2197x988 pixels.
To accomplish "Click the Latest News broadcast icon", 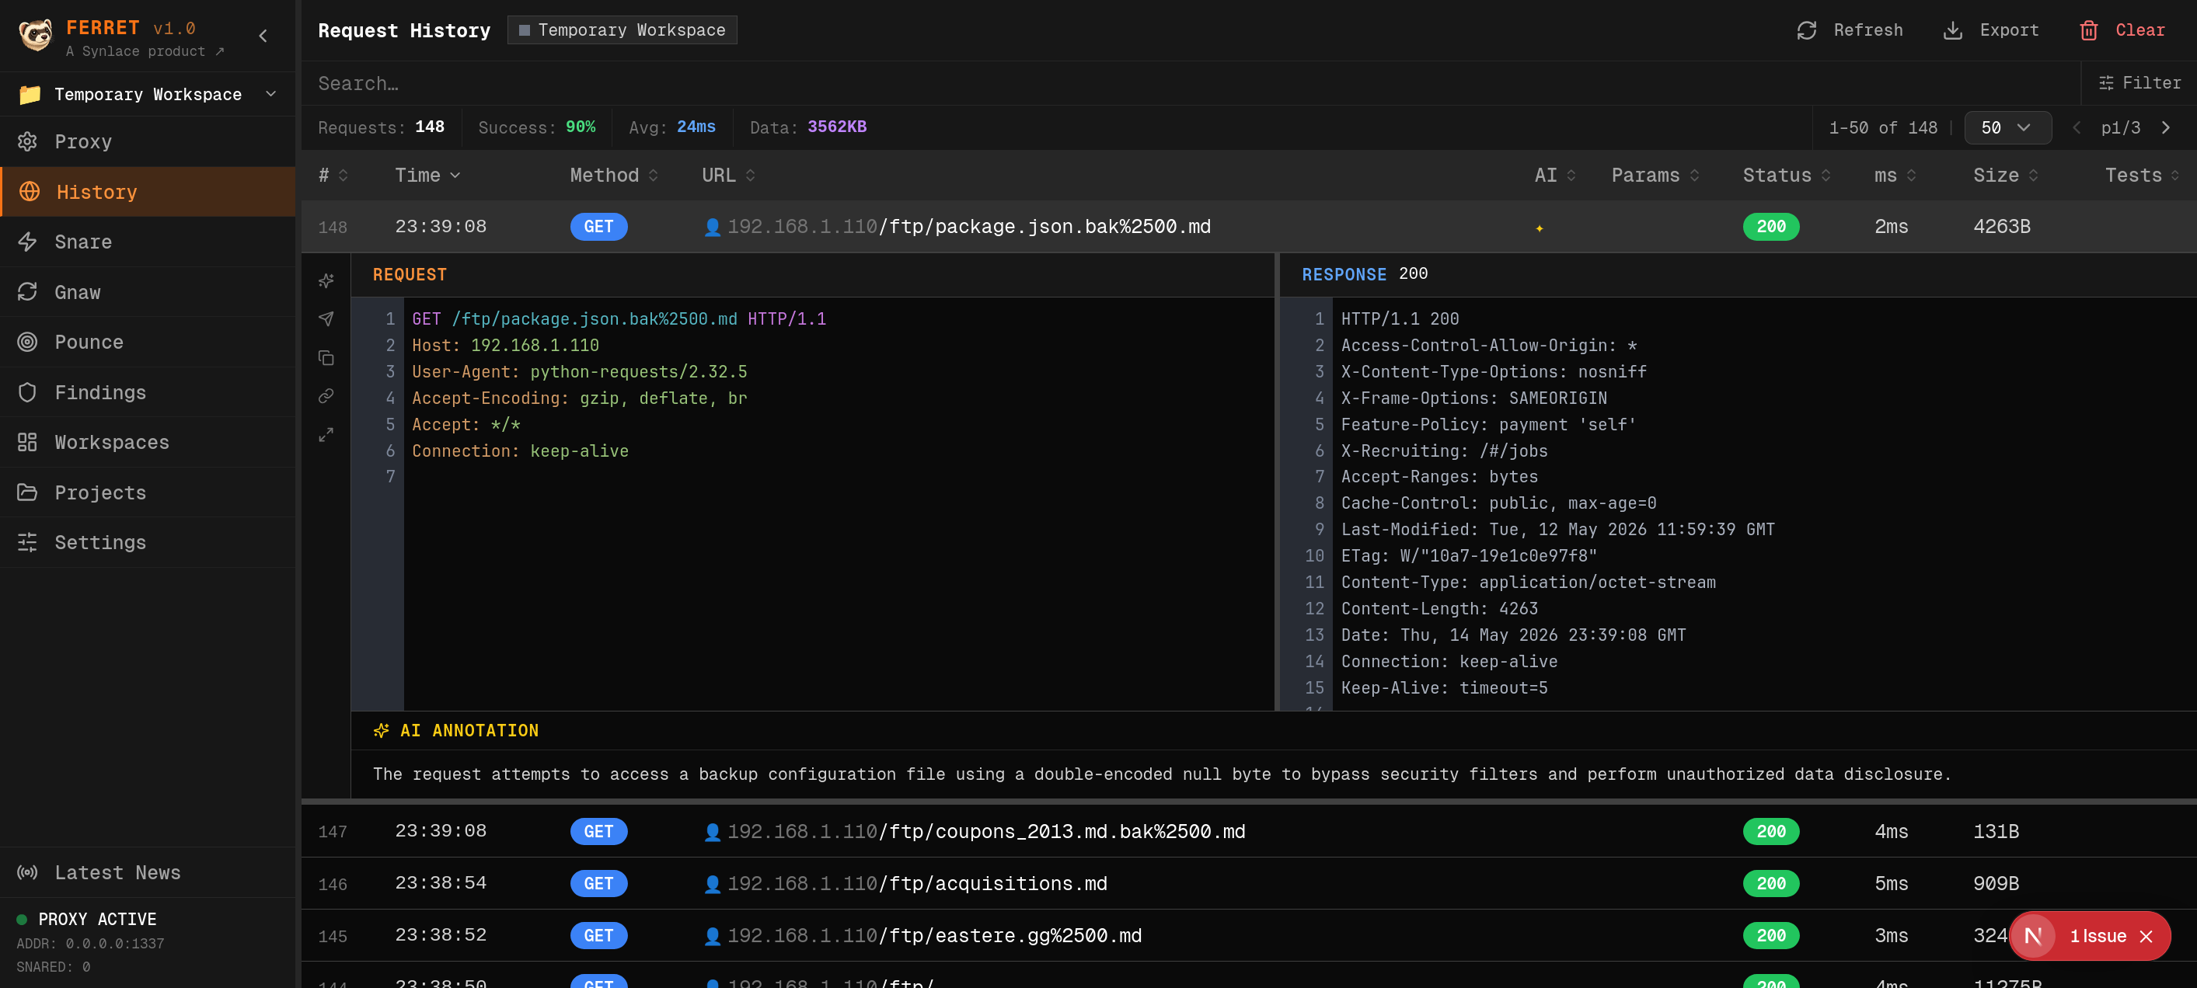I will (27, 872).
